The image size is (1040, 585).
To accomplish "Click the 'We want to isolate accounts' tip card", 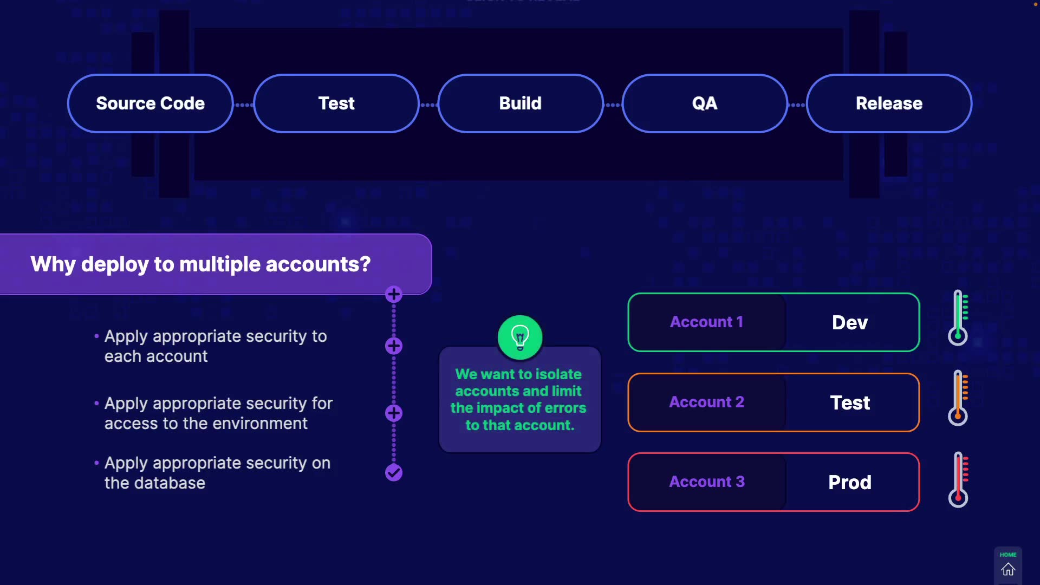I will [519, 400].
